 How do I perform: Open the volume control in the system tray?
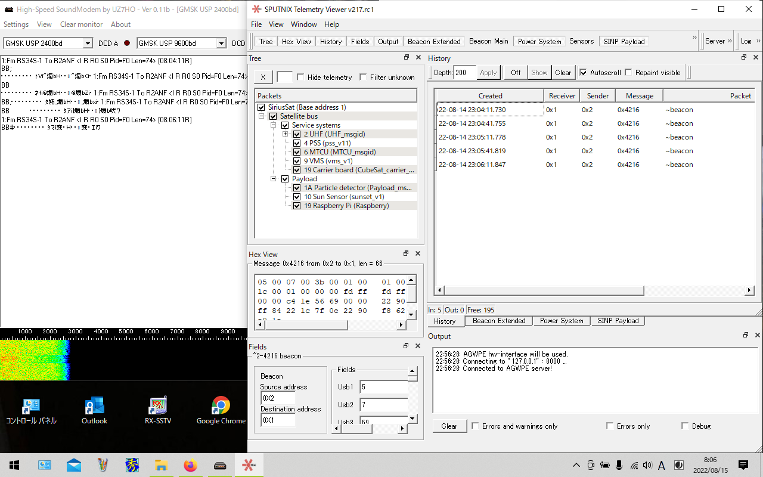coord(647,465)
